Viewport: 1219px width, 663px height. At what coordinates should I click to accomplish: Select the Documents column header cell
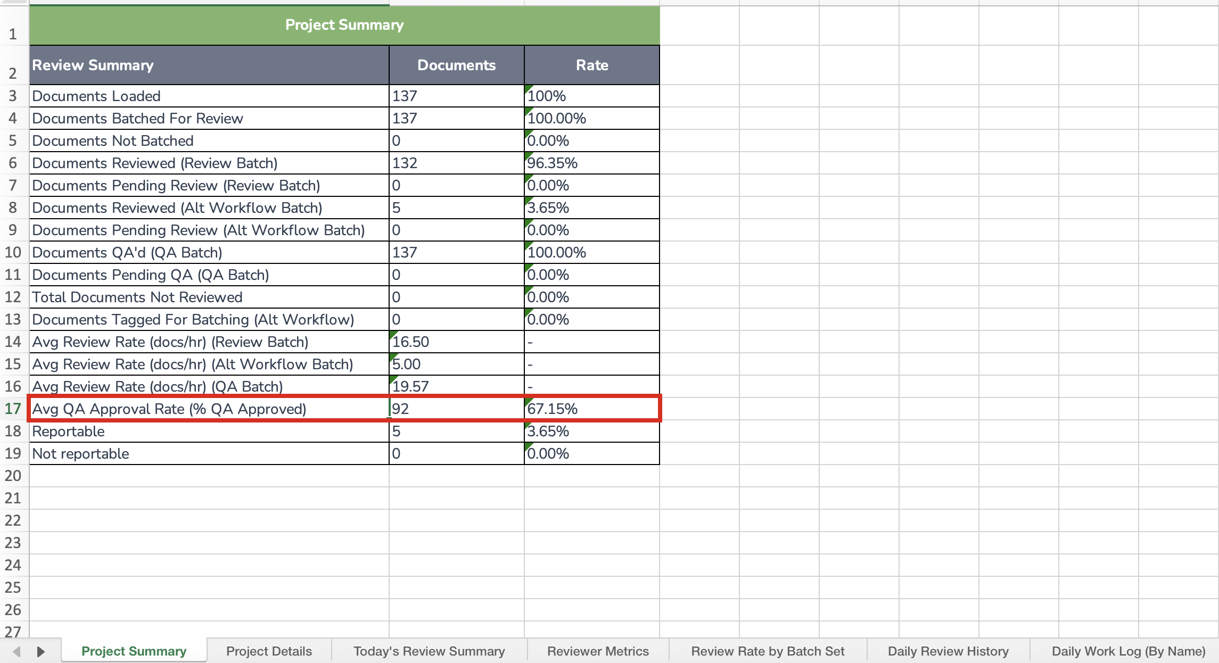[x=456, y=65]
